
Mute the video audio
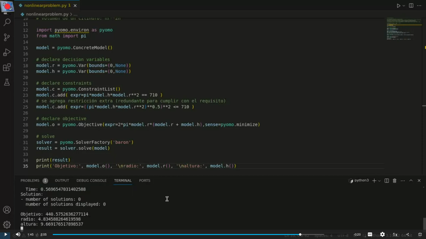click(18, 234)
